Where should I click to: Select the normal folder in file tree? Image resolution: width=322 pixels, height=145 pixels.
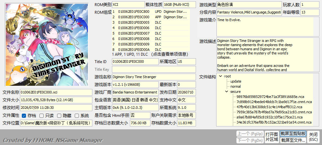click(235, 86)
